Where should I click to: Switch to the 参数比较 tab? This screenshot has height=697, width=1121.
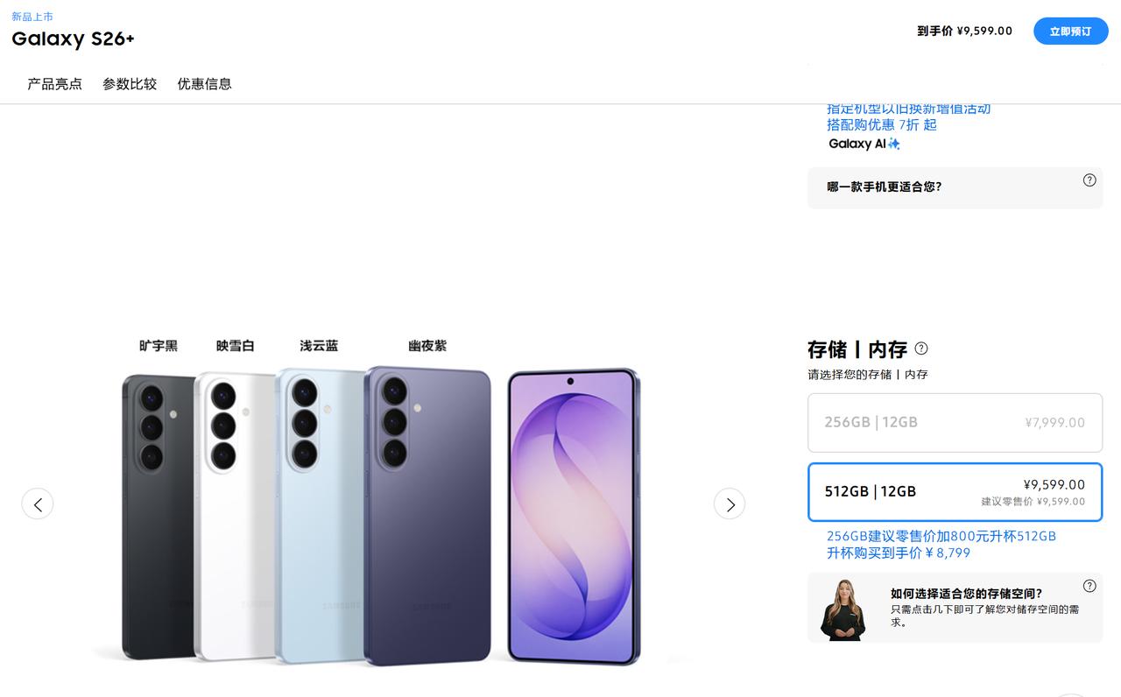tap(130, 84)
